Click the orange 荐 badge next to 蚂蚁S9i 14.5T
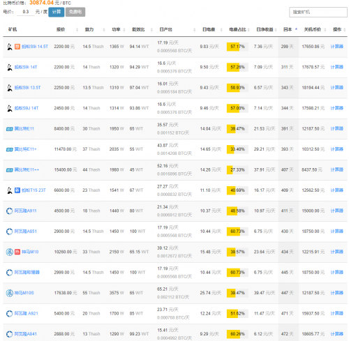Viewport: 349px width, 341px height. [x=17, y=47]
